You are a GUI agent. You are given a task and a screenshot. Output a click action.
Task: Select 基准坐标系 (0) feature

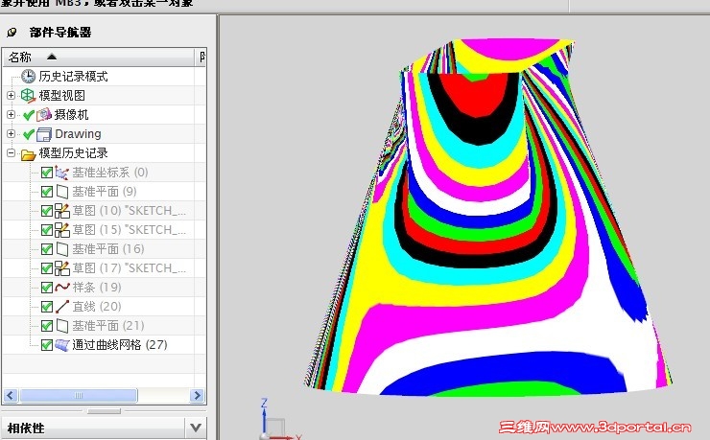110,173
